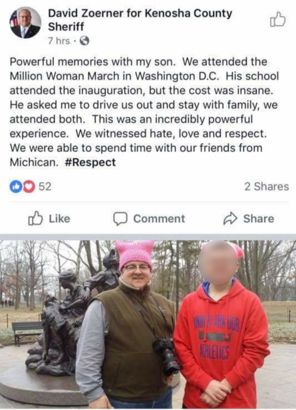View the "2 Shares" list
296x410 pixels.
tap(266, 187)
